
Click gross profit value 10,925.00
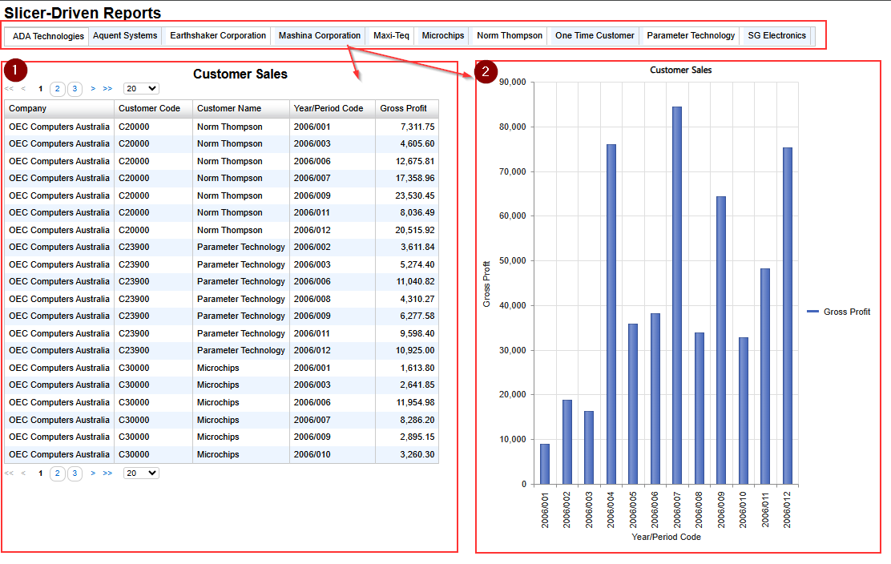[x=415, y=350]
